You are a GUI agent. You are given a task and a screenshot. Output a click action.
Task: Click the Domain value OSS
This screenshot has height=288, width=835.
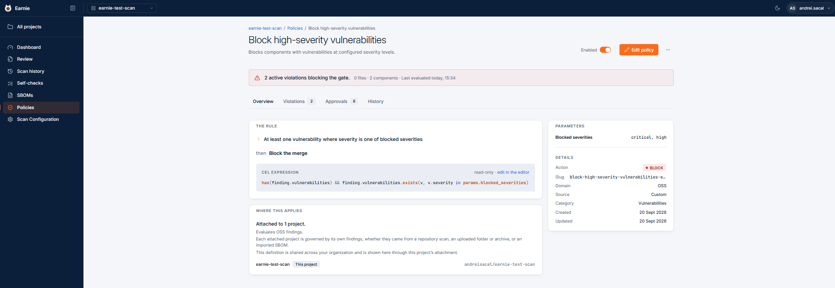point(662,186)
